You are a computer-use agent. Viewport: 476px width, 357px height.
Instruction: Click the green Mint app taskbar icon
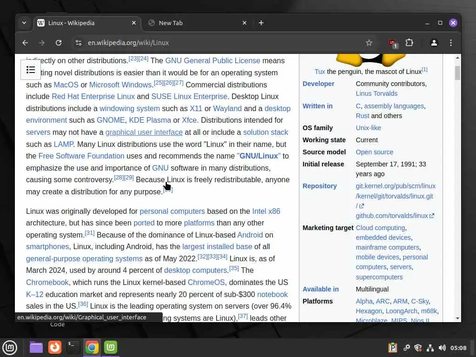111,347
